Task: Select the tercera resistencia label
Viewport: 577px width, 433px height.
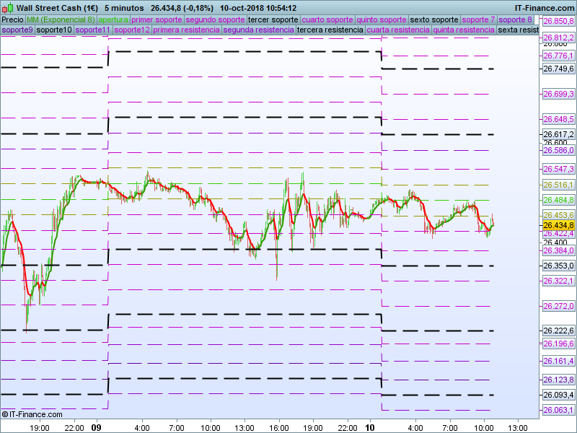Action: 330,30
